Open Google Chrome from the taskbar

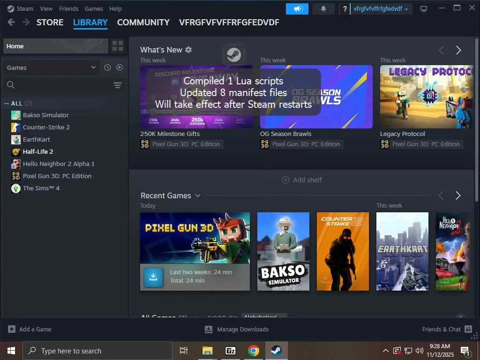point(254,351)
